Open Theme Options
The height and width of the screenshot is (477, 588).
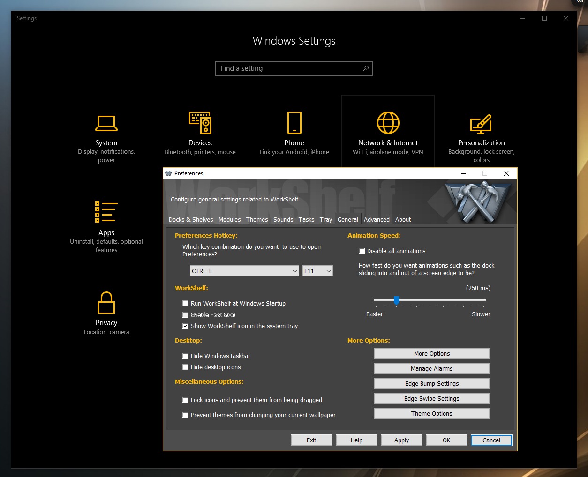click(x=432, y=414)
